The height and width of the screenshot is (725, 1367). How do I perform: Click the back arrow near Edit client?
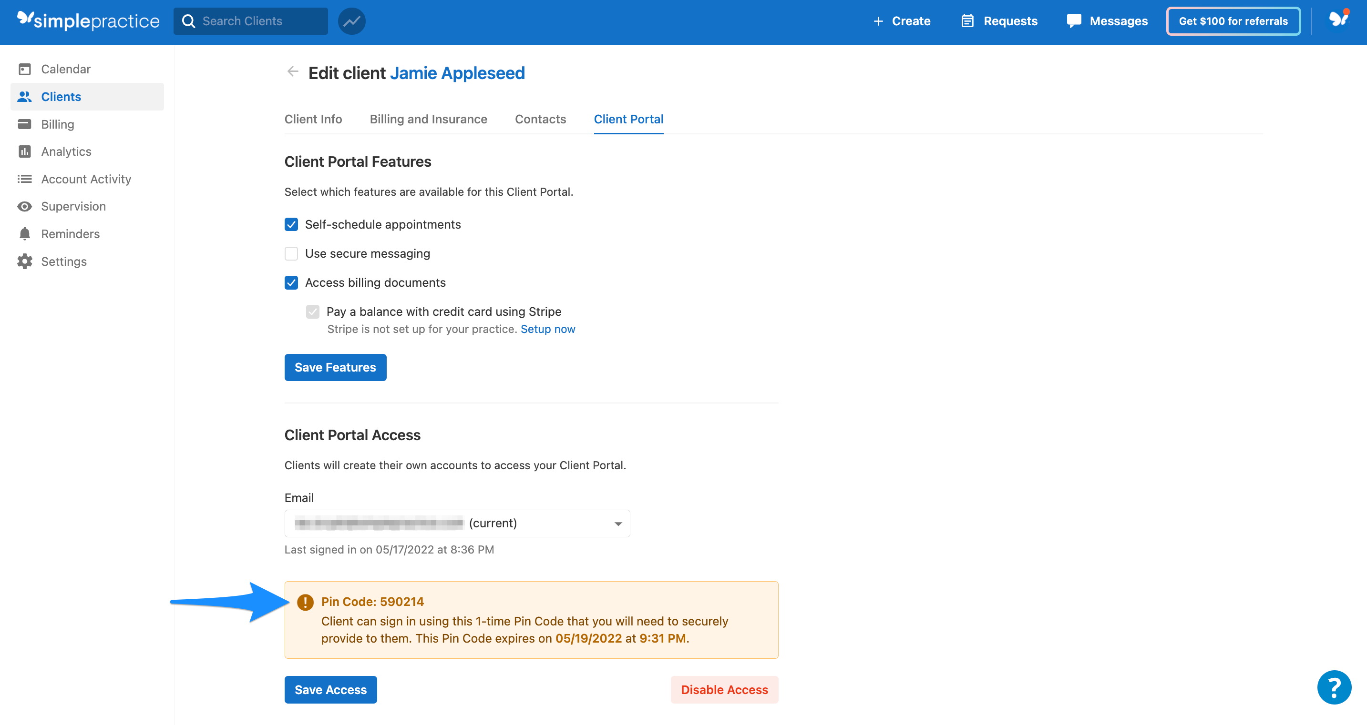pos(292,71)
